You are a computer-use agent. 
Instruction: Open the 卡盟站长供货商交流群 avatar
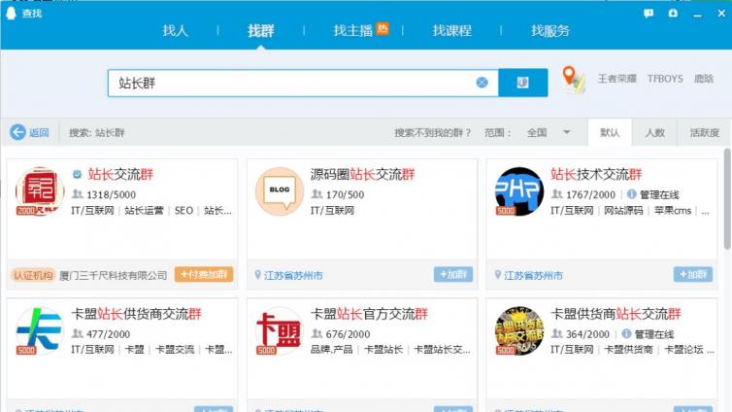(x=40, y=330)
